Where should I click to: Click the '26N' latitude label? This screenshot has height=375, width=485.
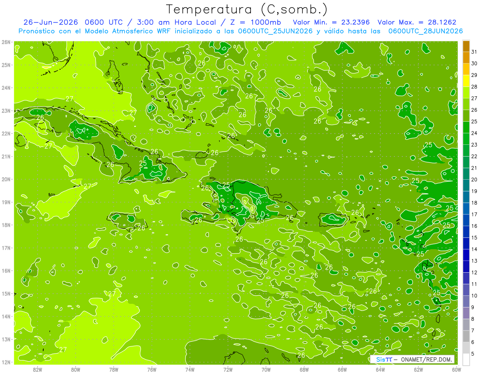(x=6, y=42)
